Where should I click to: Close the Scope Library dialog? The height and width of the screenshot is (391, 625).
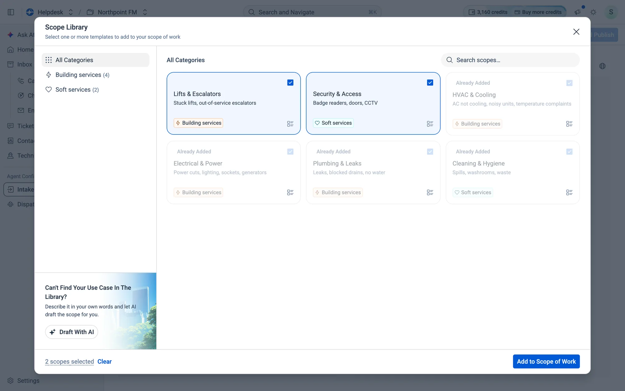[576, 32]
